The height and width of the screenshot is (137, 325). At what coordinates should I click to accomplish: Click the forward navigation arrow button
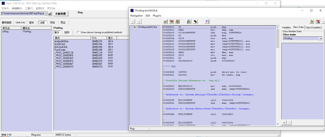[139, 21]
